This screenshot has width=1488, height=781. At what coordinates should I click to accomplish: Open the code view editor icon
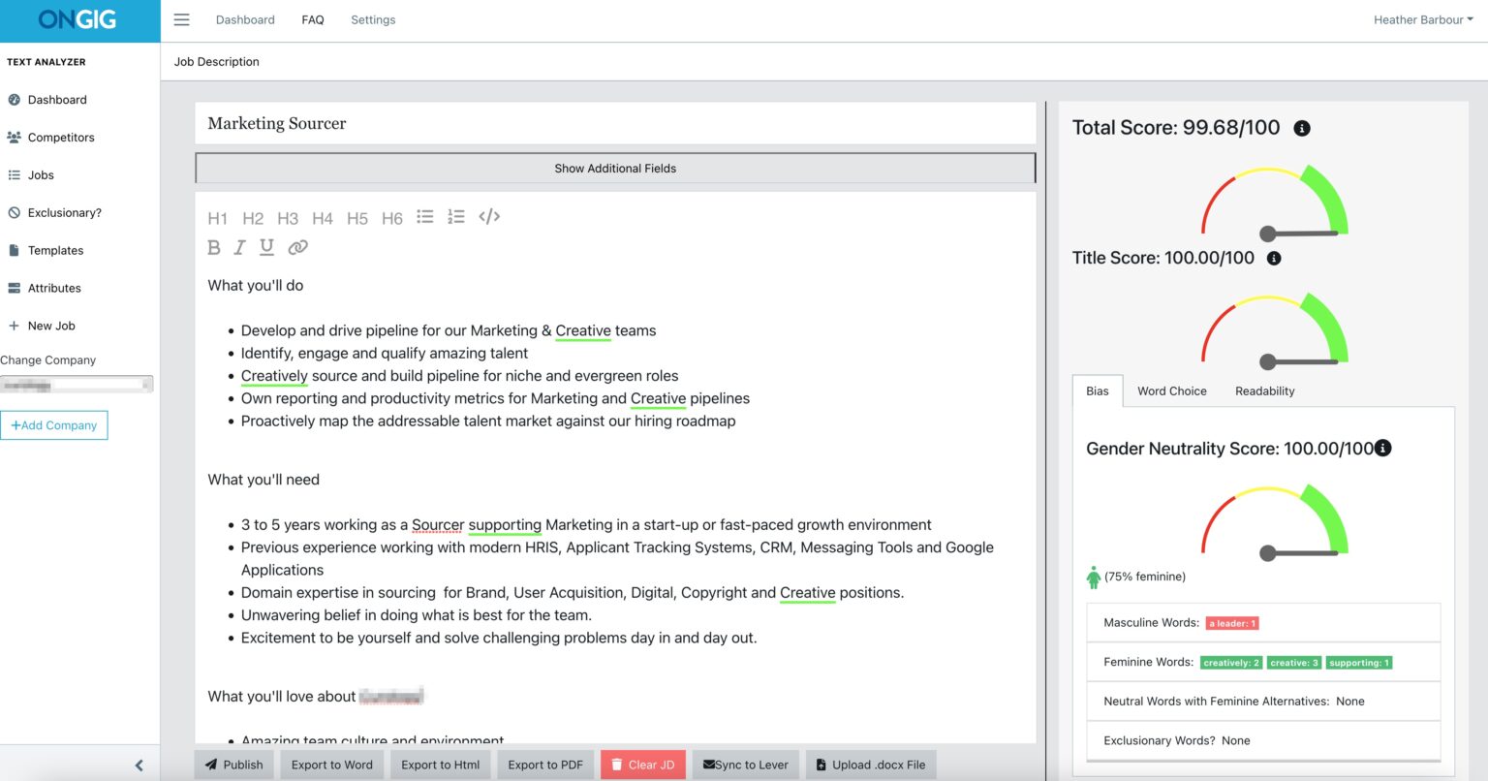point(489,217)
